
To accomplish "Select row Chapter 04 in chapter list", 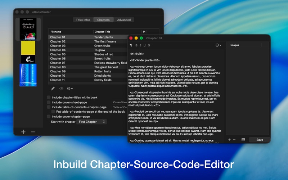I will pos(88,50).
